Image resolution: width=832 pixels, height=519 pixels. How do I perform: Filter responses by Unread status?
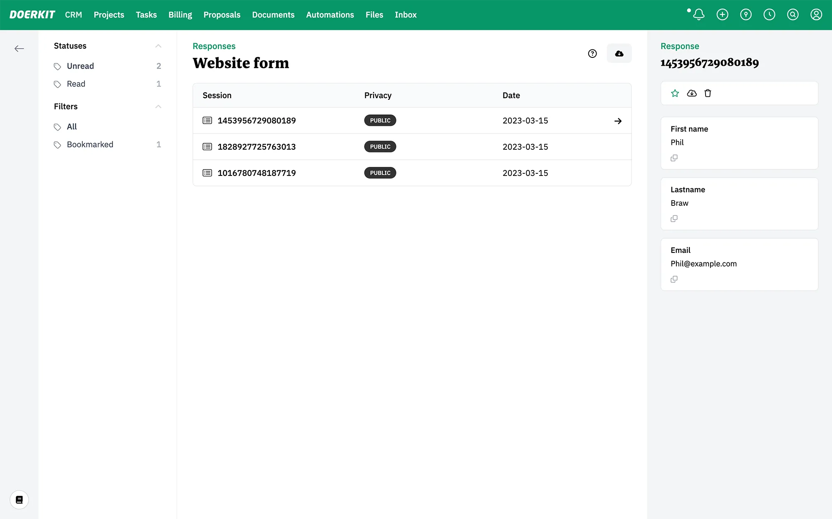(x=80, y=66)
